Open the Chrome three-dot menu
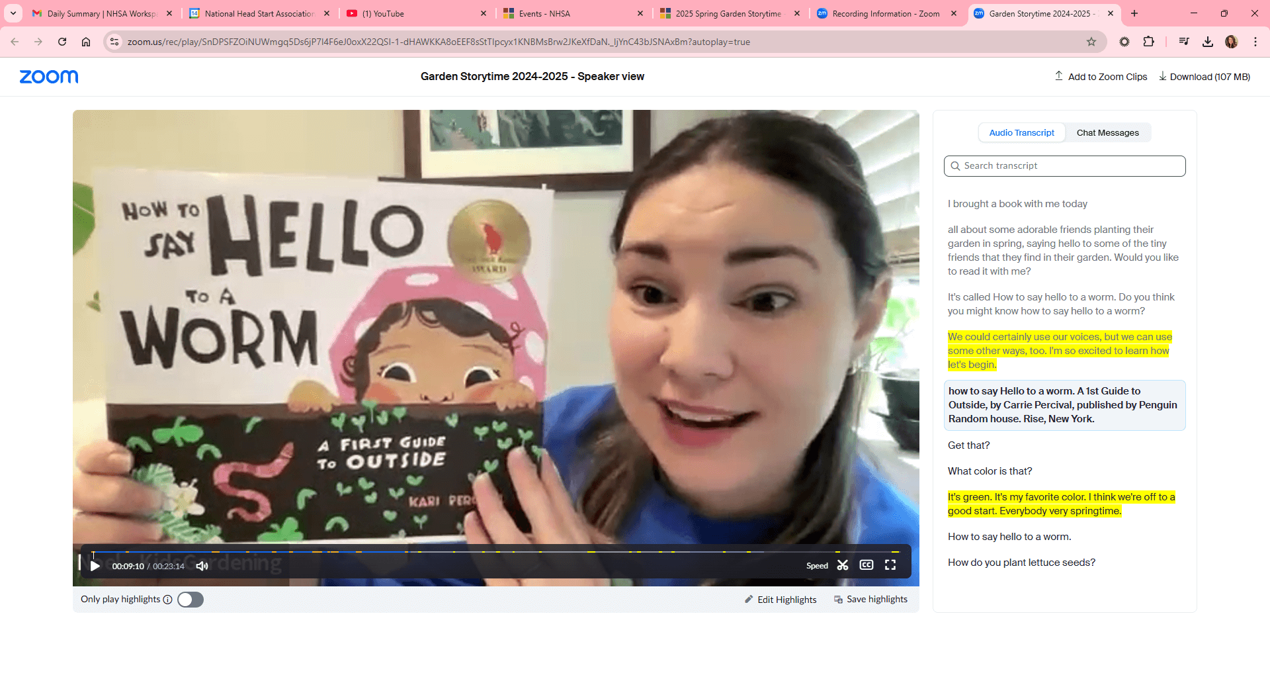Screen dimensions: 1270x683 (1255, 41)
